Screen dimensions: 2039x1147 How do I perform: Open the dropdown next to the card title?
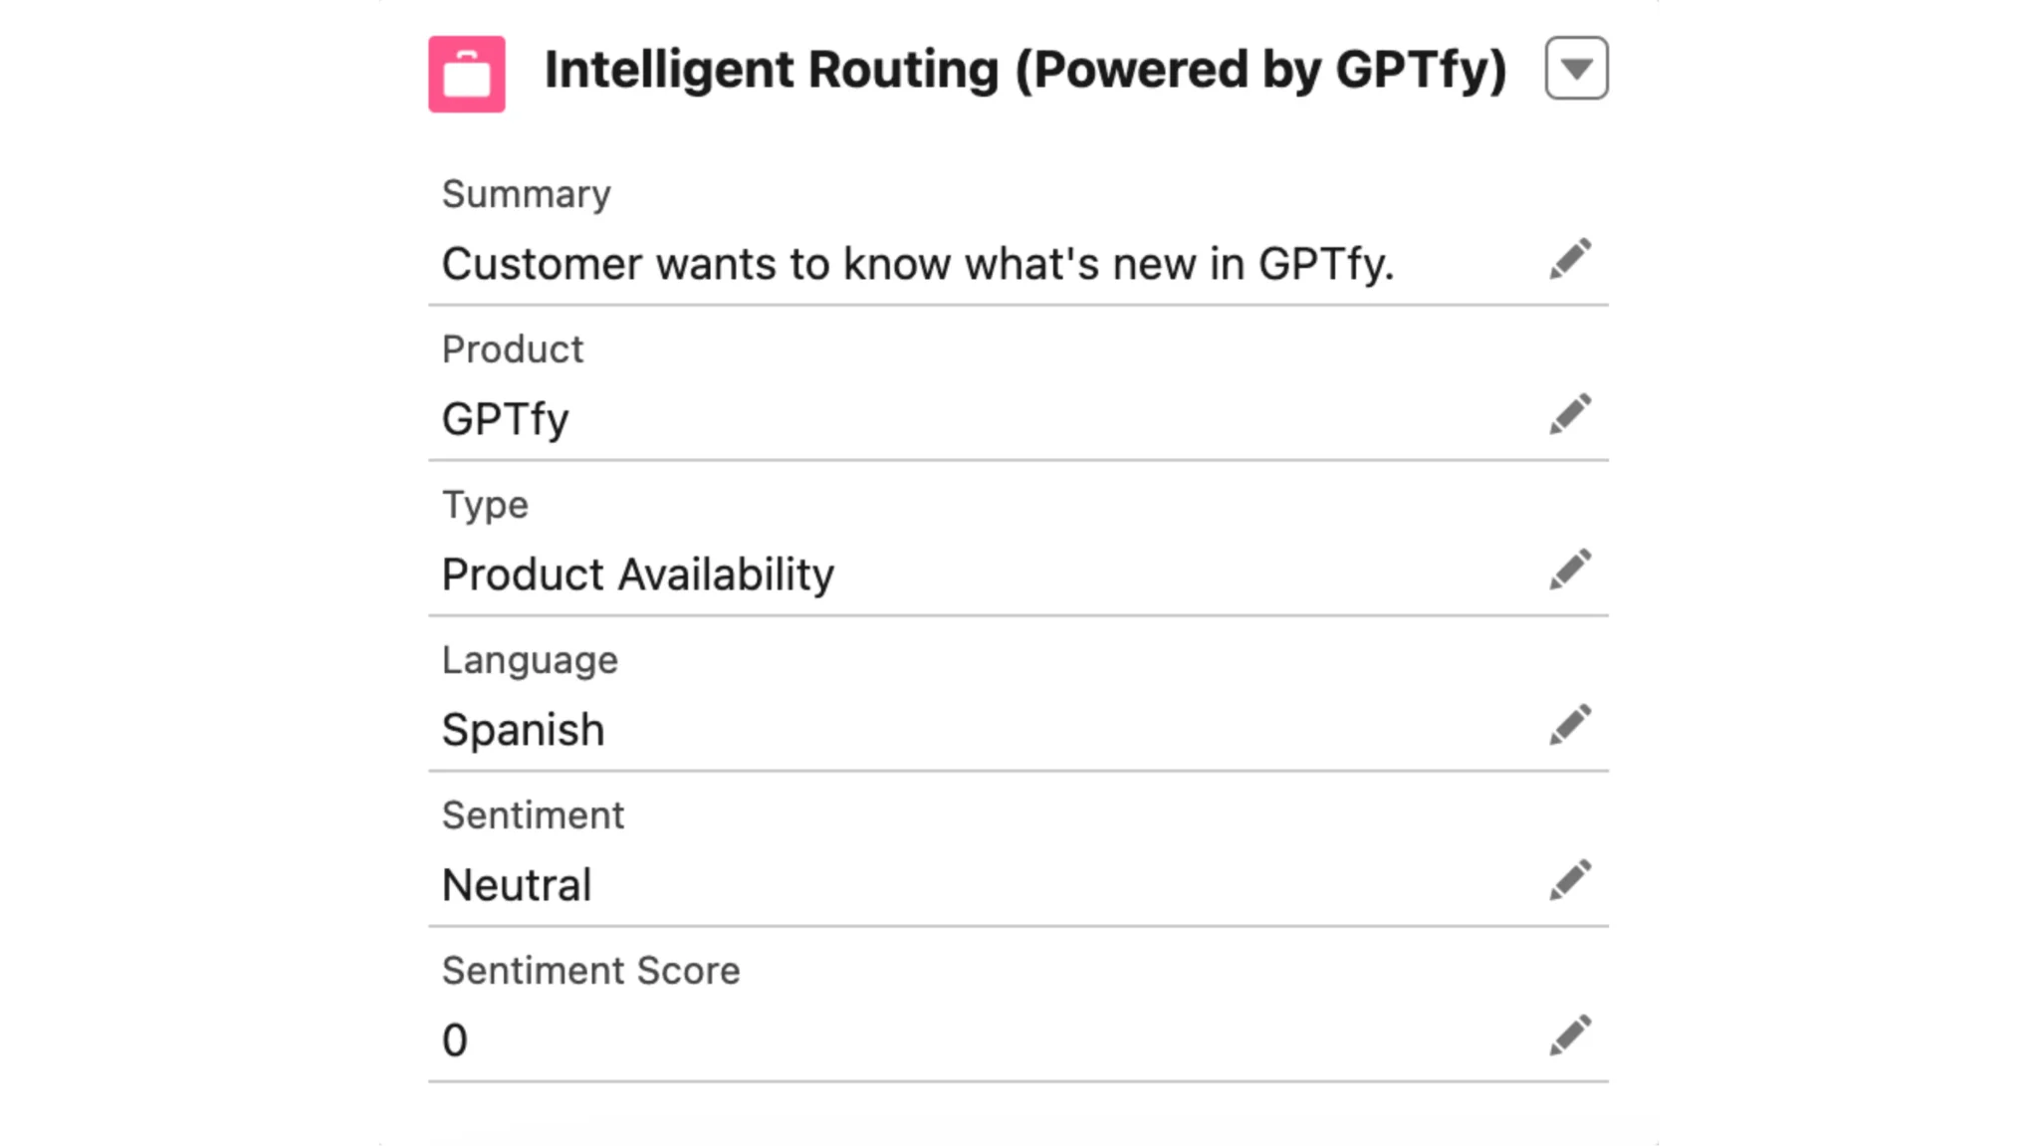click(x=1576, y=68)
